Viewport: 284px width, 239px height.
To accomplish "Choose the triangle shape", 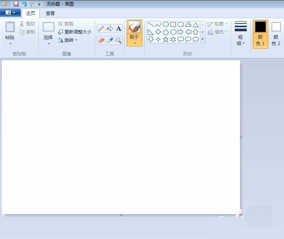I will pyautogui.click(x=196, y=25).
